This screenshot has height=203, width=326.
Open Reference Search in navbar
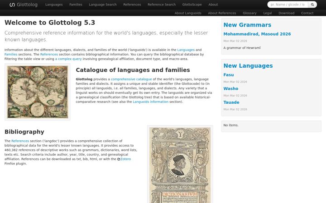pyautogui.click(x=162, y=5)
